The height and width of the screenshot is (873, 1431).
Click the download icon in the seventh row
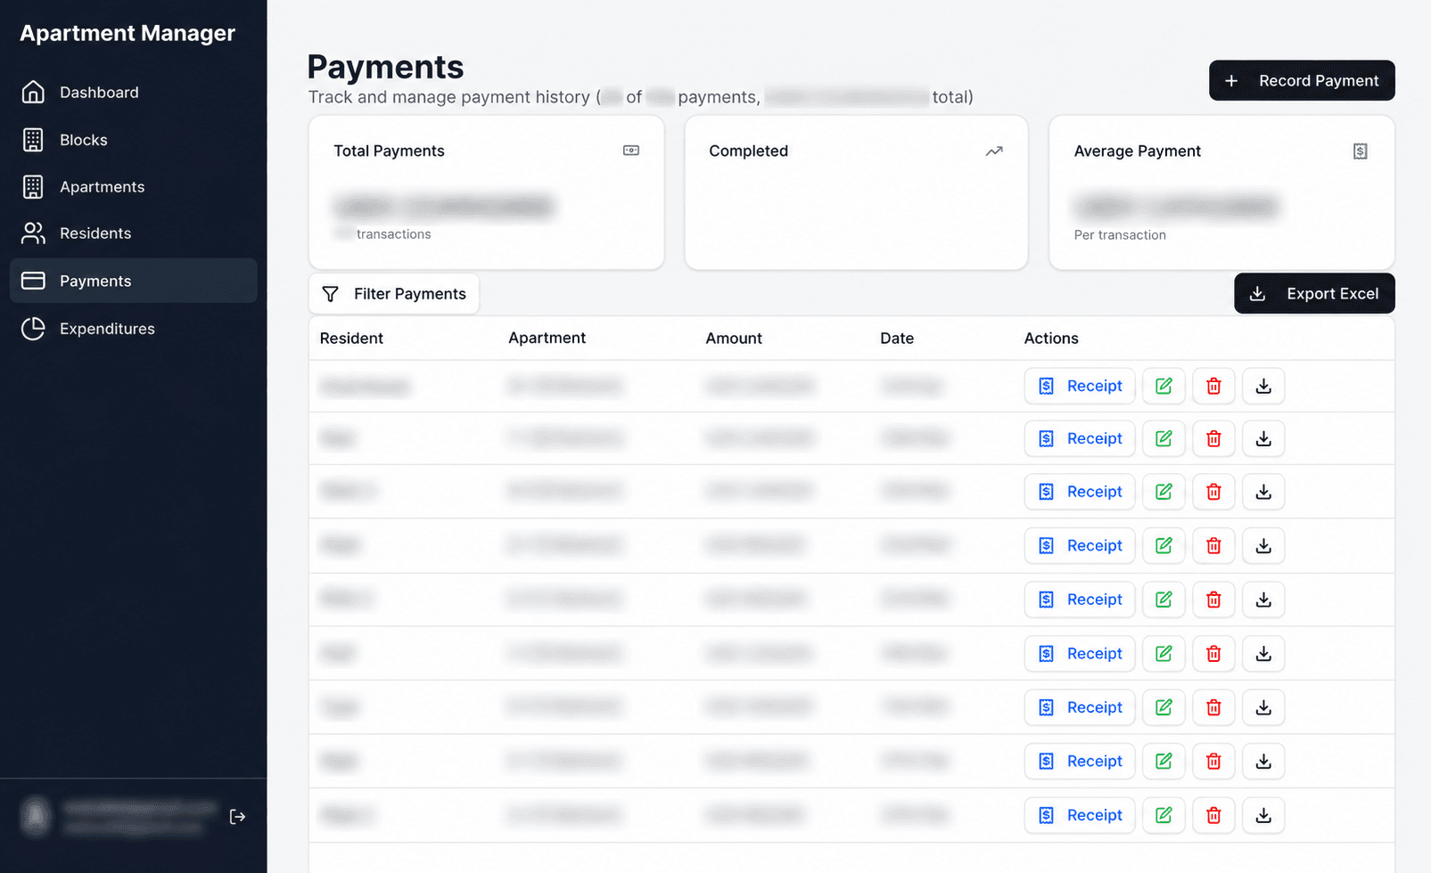tap(1263, 707)
